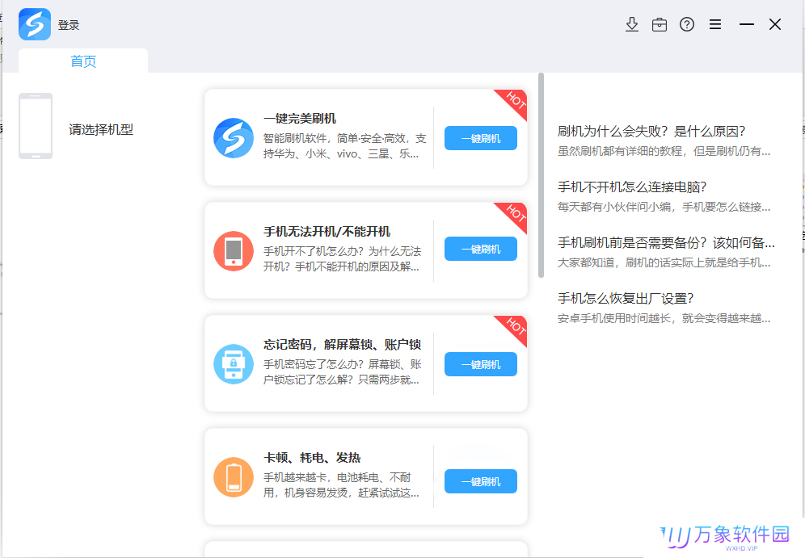Viewport: 805px width, 558px height.
Task: Click the card list vertical scrollbar
Action: point(541,175)
